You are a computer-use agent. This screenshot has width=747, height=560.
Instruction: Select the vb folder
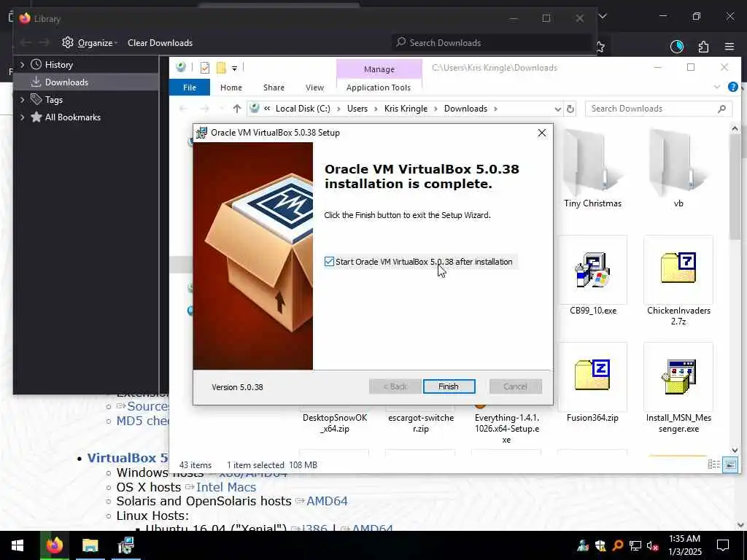pos(678,169)
